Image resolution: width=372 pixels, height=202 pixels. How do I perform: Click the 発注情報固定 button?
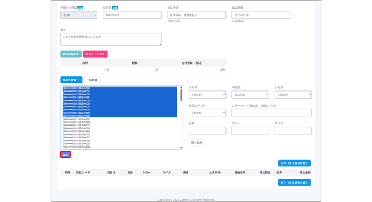pyautogui.click(x=71, y=54)
